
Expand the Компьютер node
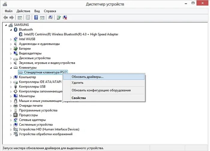[x=11, y=77]
